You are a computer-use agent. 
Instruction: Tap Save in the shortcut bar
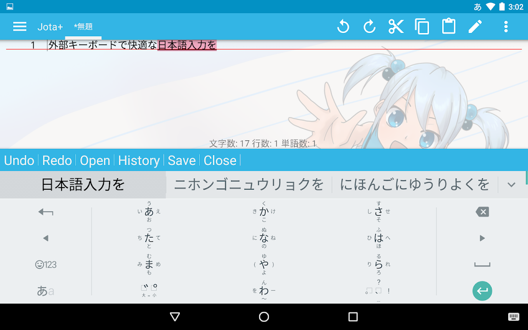[181, 160]
